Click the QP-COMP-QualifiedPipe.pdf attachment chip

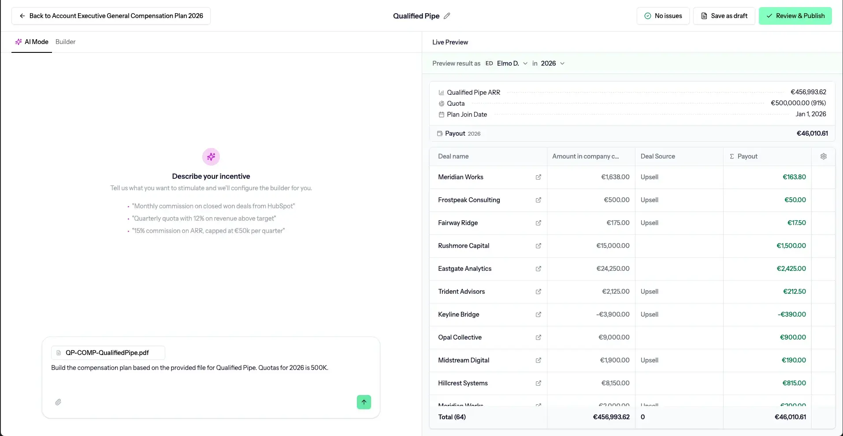point(108,353)
